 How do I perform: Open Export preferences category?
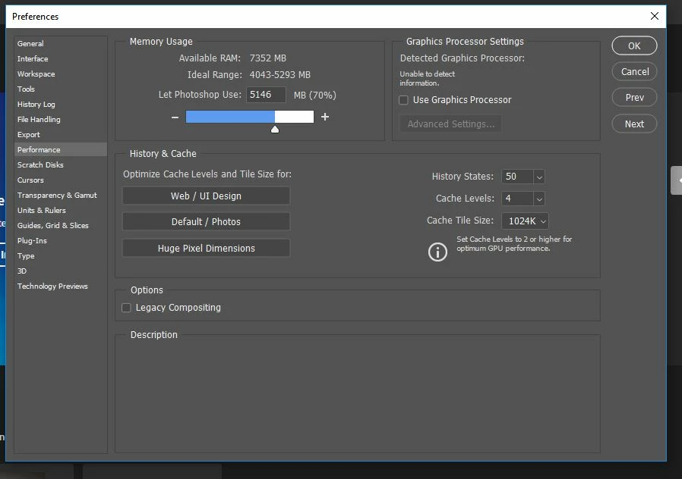[61, 134]
